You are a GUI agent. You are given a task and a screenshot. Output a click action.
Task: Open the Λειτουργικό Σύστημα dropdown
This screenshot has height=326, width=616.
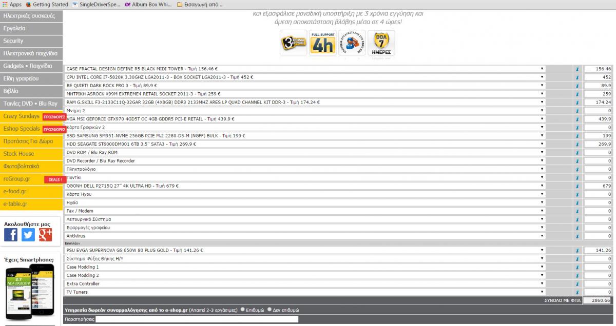(x=304, y=219)
